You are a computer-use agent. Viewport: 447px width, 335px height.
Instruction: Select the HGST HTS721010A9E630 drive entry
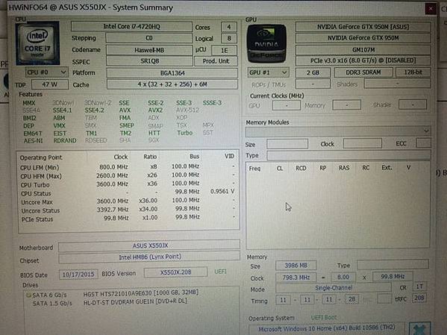coord(141,292)
